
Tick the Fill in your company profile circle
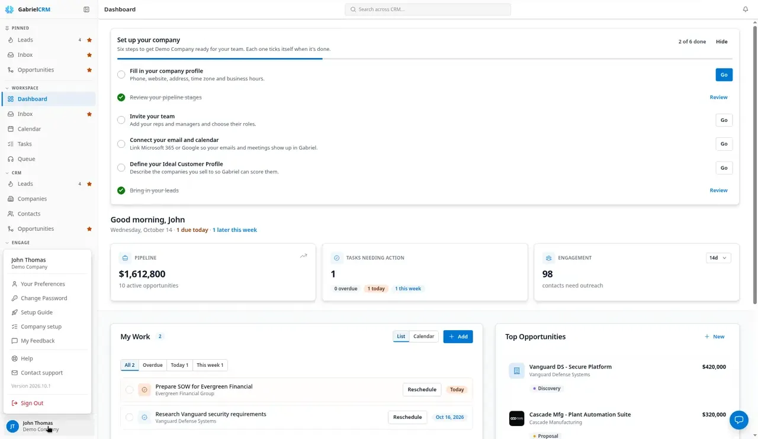(x=121, y=75)
